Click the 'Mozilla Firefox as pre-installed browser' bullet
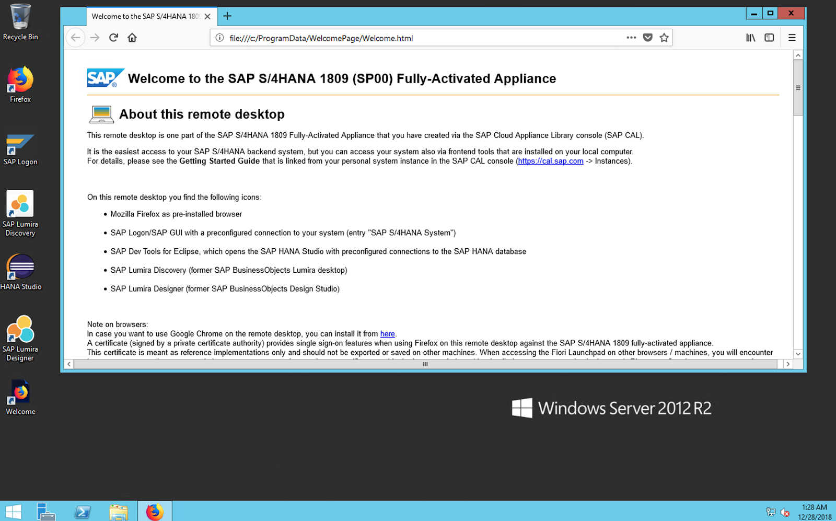The width and height of the screenshot is (836, 521). pos(176,214)
